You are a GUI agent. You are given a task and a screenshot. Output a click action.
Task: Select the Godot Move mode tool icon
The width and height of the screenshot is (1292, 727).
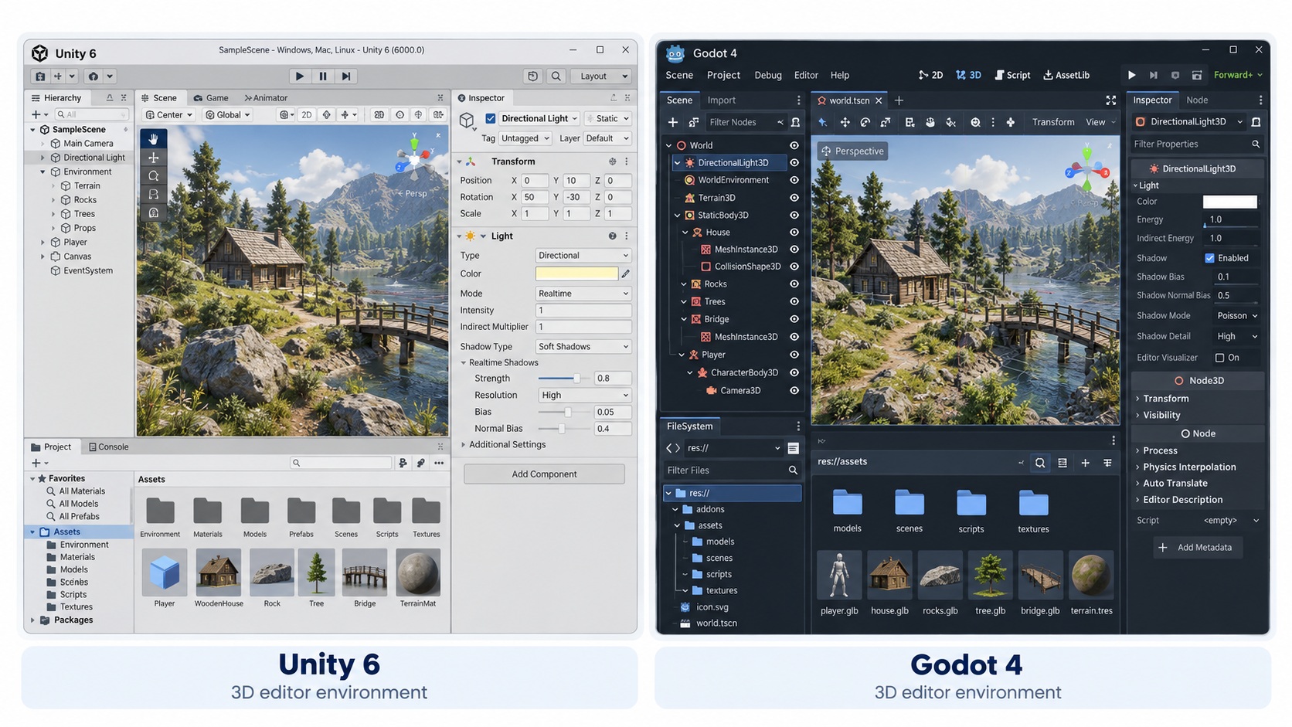[x=845, y=122]
